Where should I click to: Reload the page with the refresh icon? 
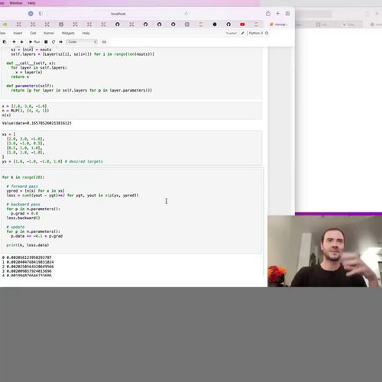[x=186, y=14]
